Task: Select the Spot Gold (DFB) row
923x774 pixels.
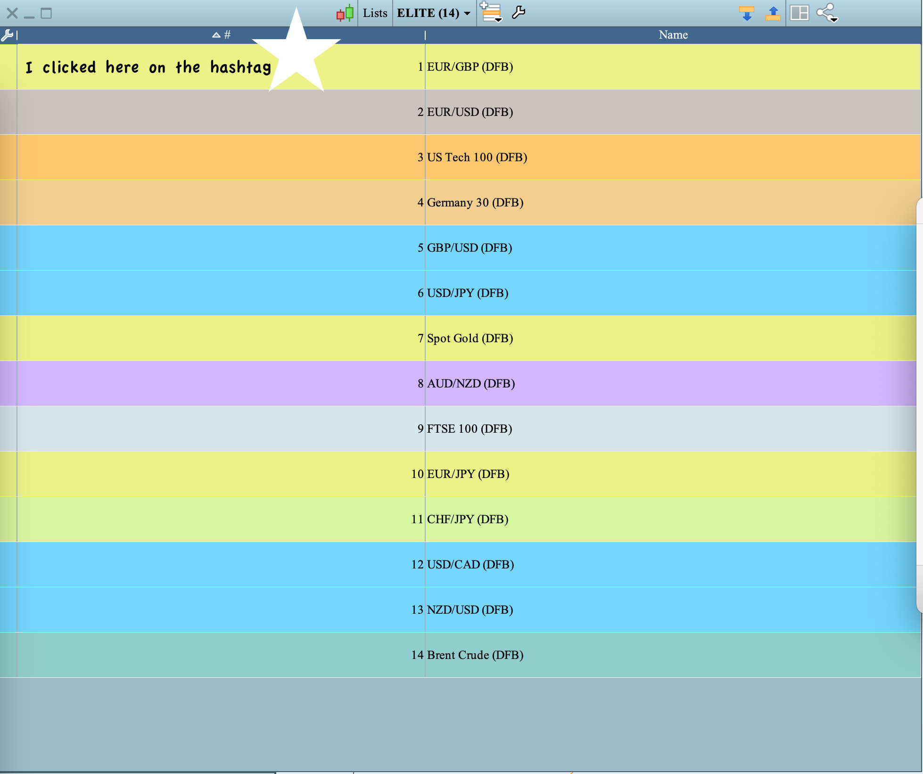Action: 470,338
